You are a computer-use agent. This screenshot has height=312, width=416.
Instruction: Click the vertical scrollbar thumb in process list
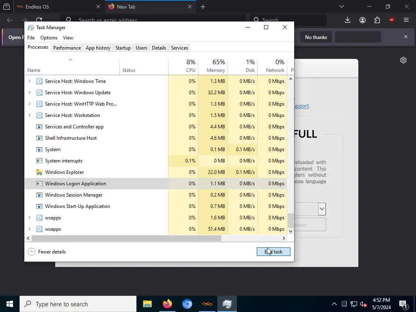(x=290, y=220)
